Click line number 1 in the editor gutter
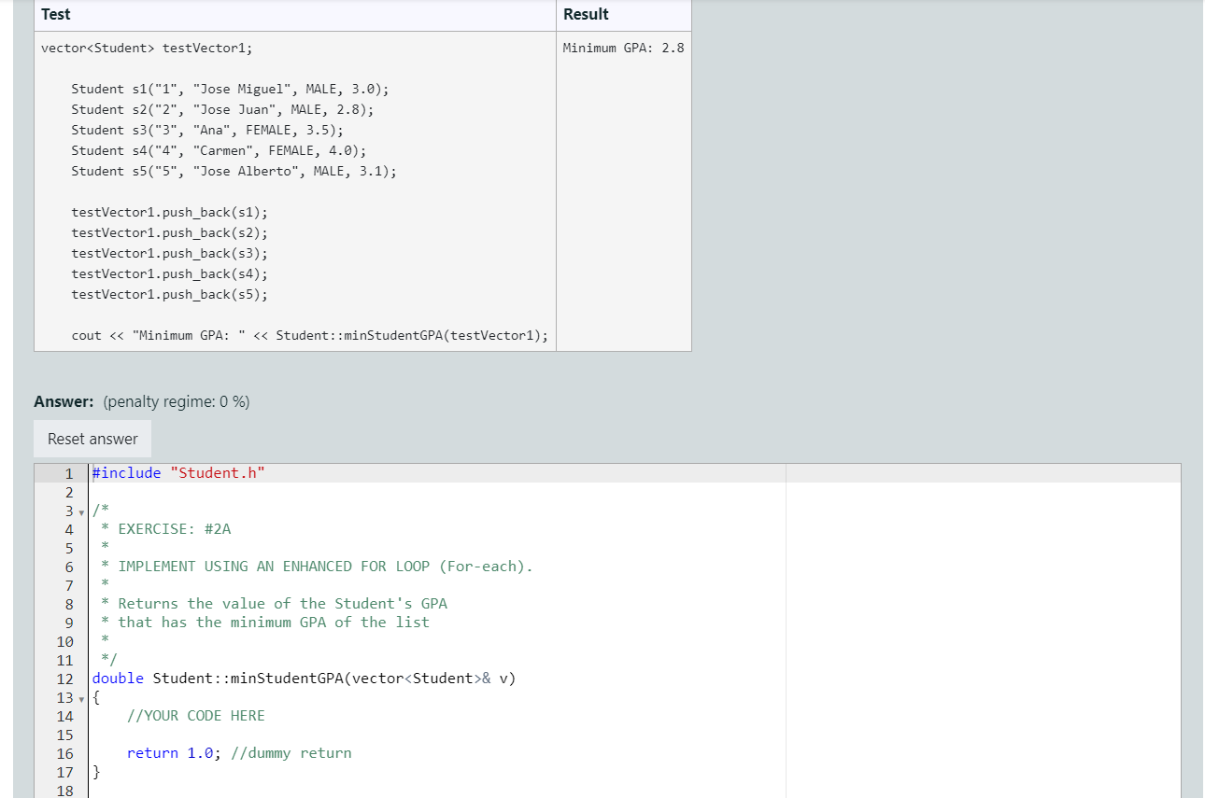 [69, 473]
